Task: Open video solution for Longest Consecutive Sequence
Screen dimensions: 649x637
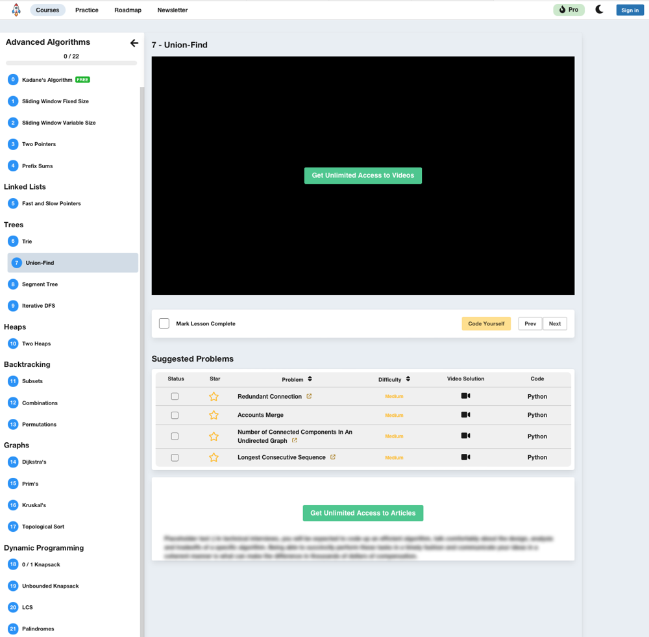Action: click(x=465, y=457)
